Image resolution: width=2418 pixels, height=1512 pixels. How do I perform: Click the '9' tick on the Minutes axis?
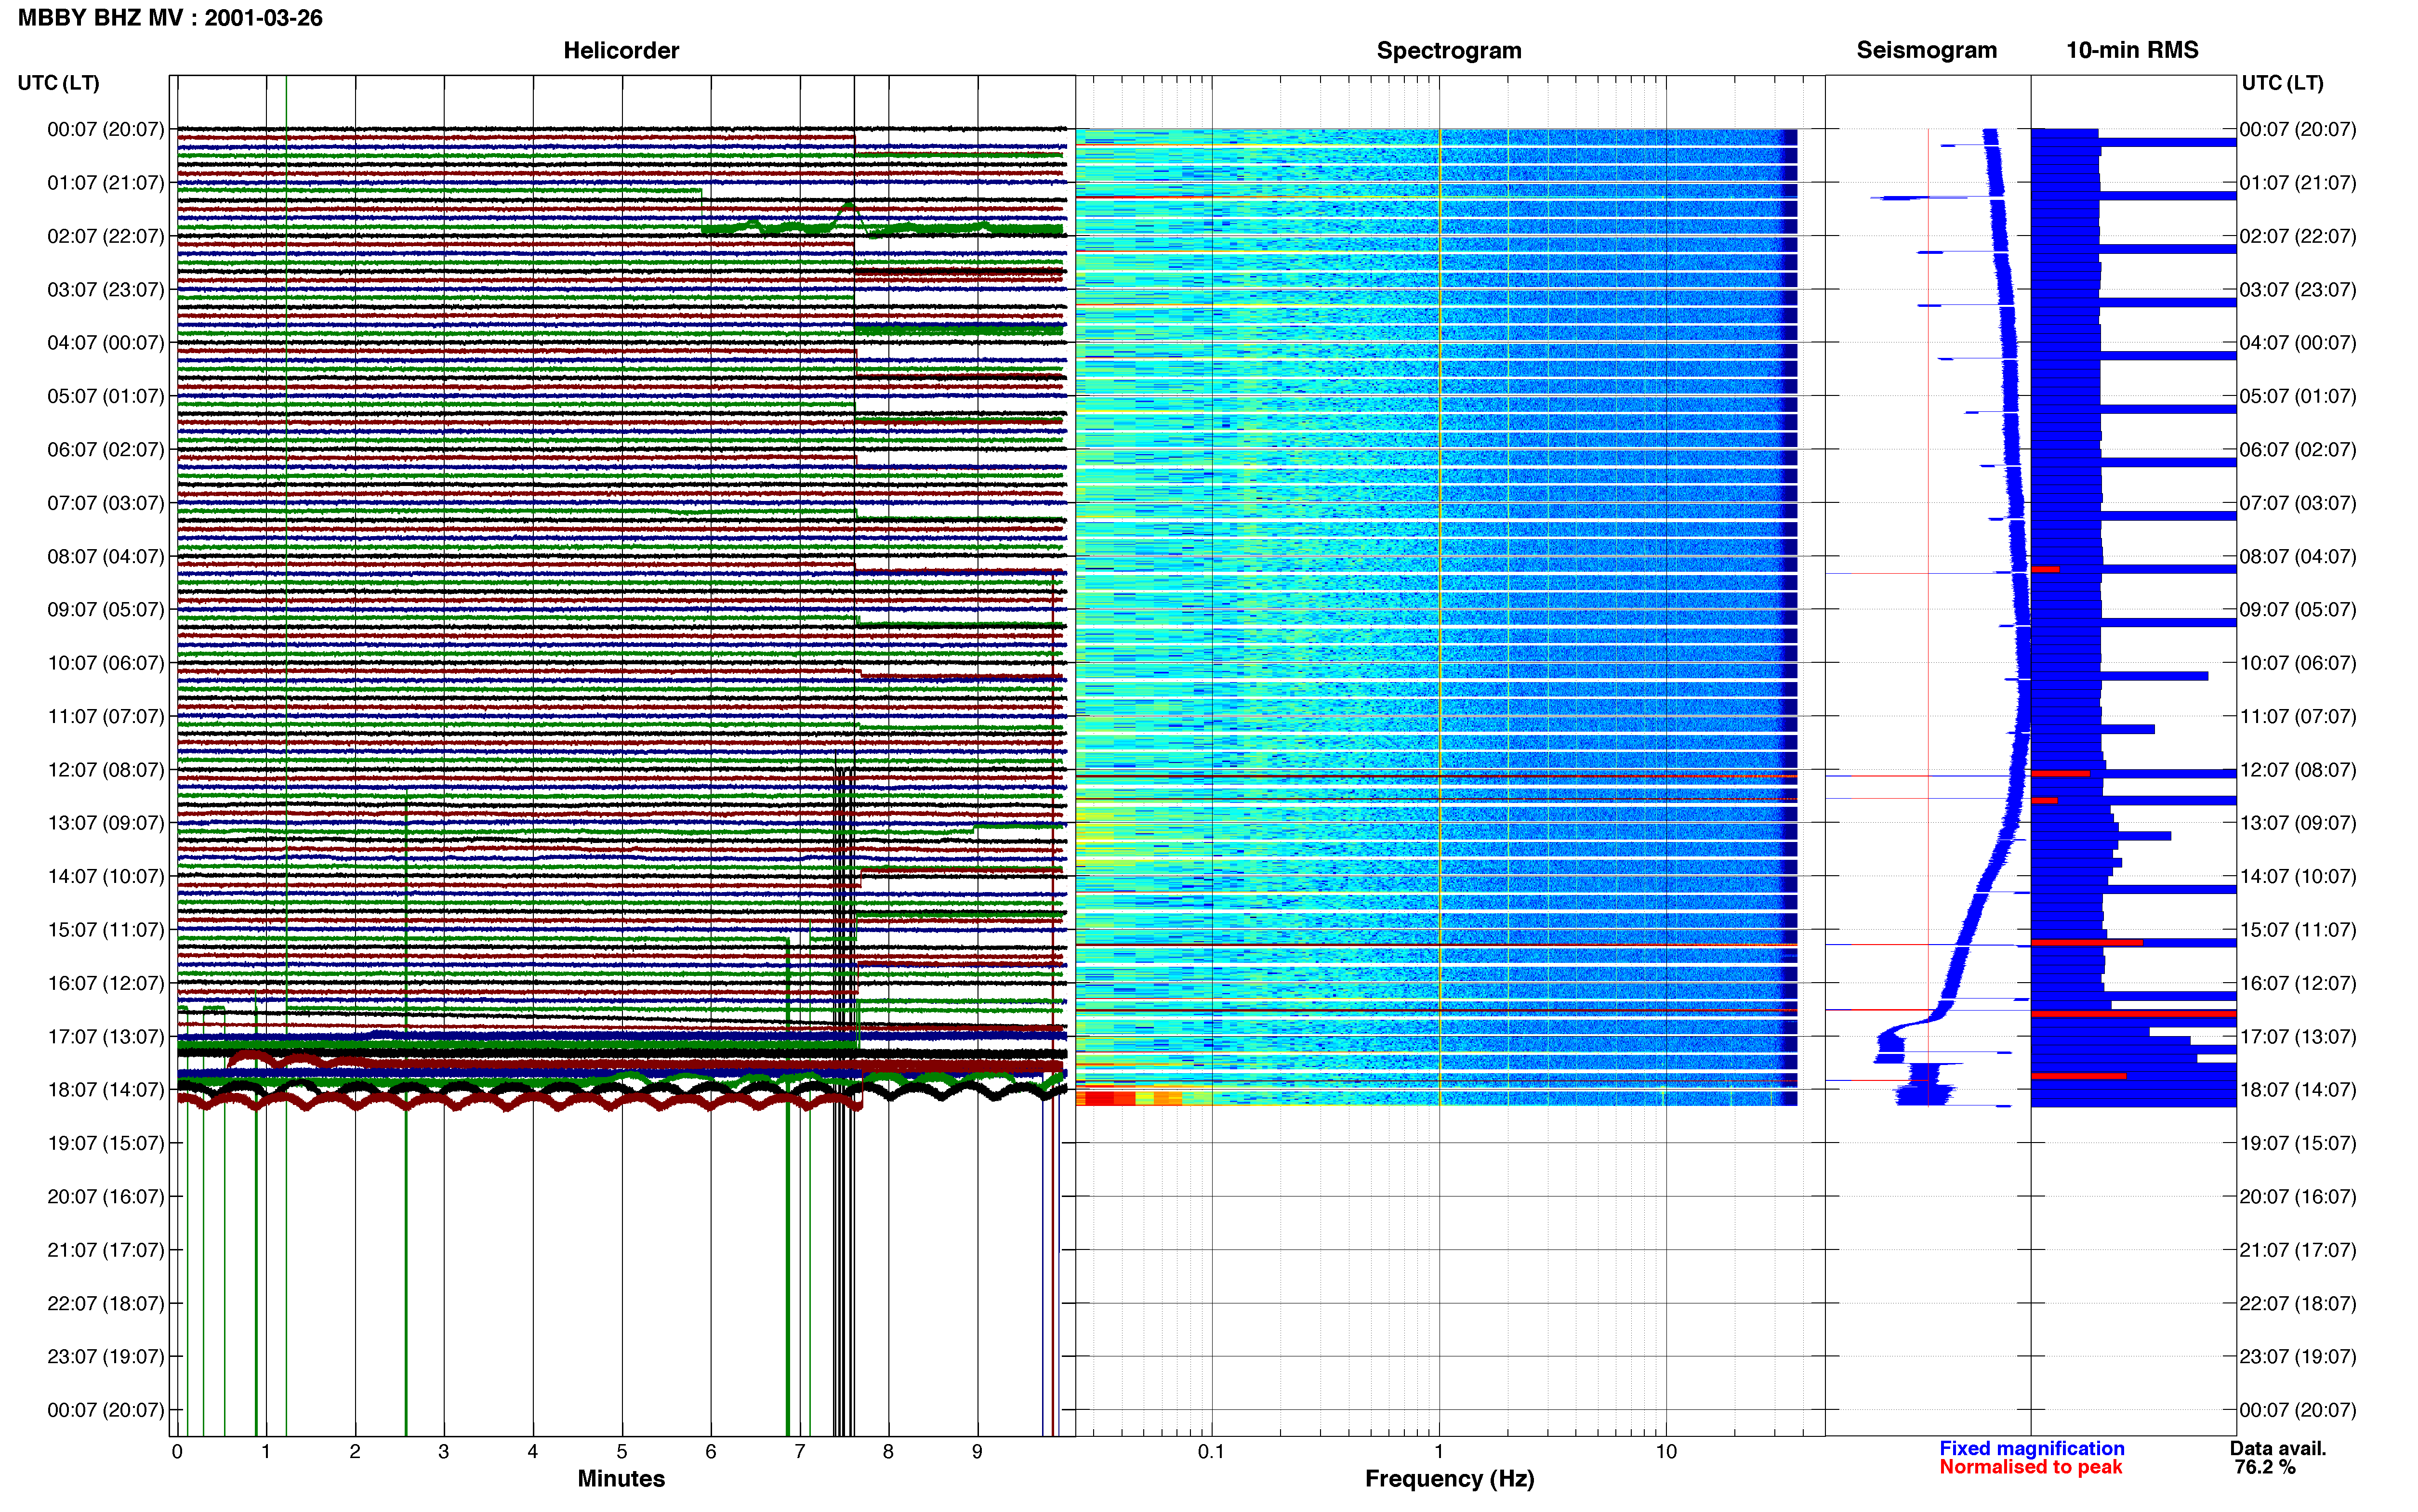[977, 1451]
